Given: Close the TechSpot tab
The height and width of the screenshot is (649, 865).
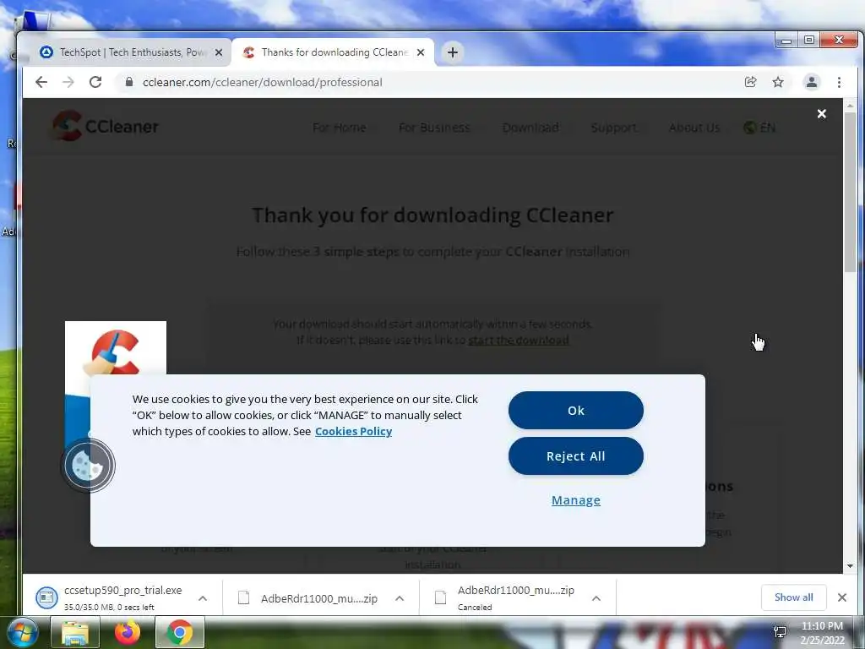Looking at the screenshot, I should point(219,52).
